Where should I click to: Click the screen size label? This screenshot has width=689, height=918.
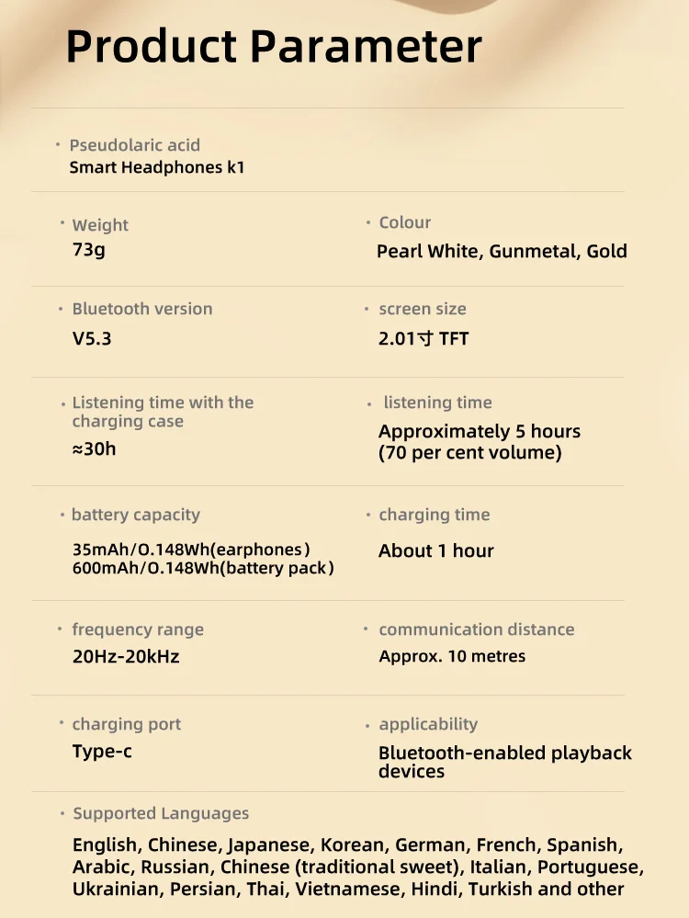[423, 309]
